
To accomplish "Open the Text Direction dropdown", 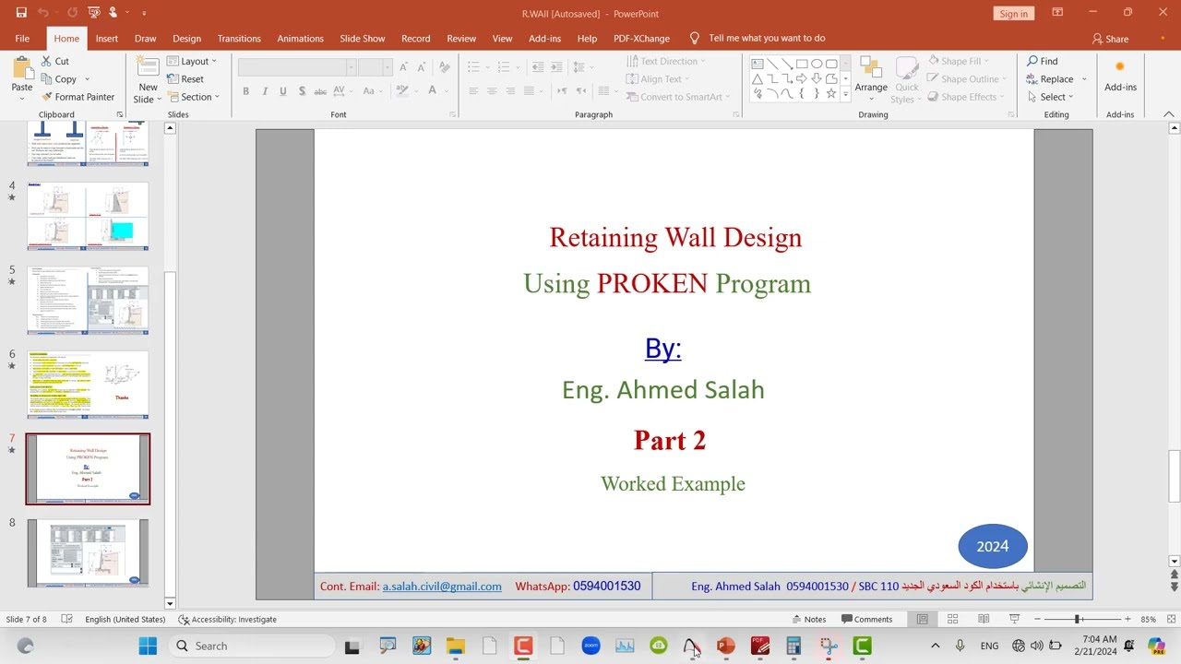I will coord(665,62).
